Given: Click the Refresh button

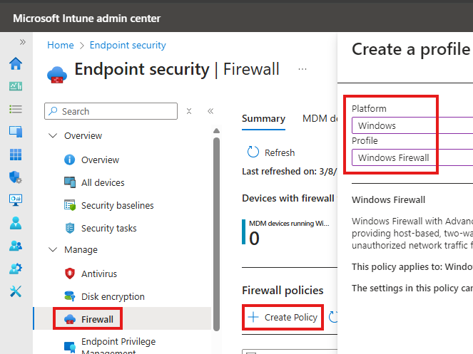Looking at the screenshot, I should coord(271,152).
